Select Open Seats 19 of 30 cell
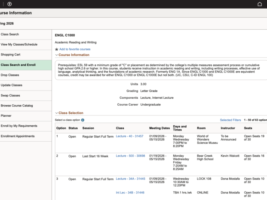Image resolution: width=267 pixels, height=200 pixels. click(254, 138)
